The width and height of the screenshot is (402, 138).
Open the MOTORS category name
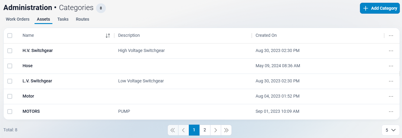[x=31, y=111]
